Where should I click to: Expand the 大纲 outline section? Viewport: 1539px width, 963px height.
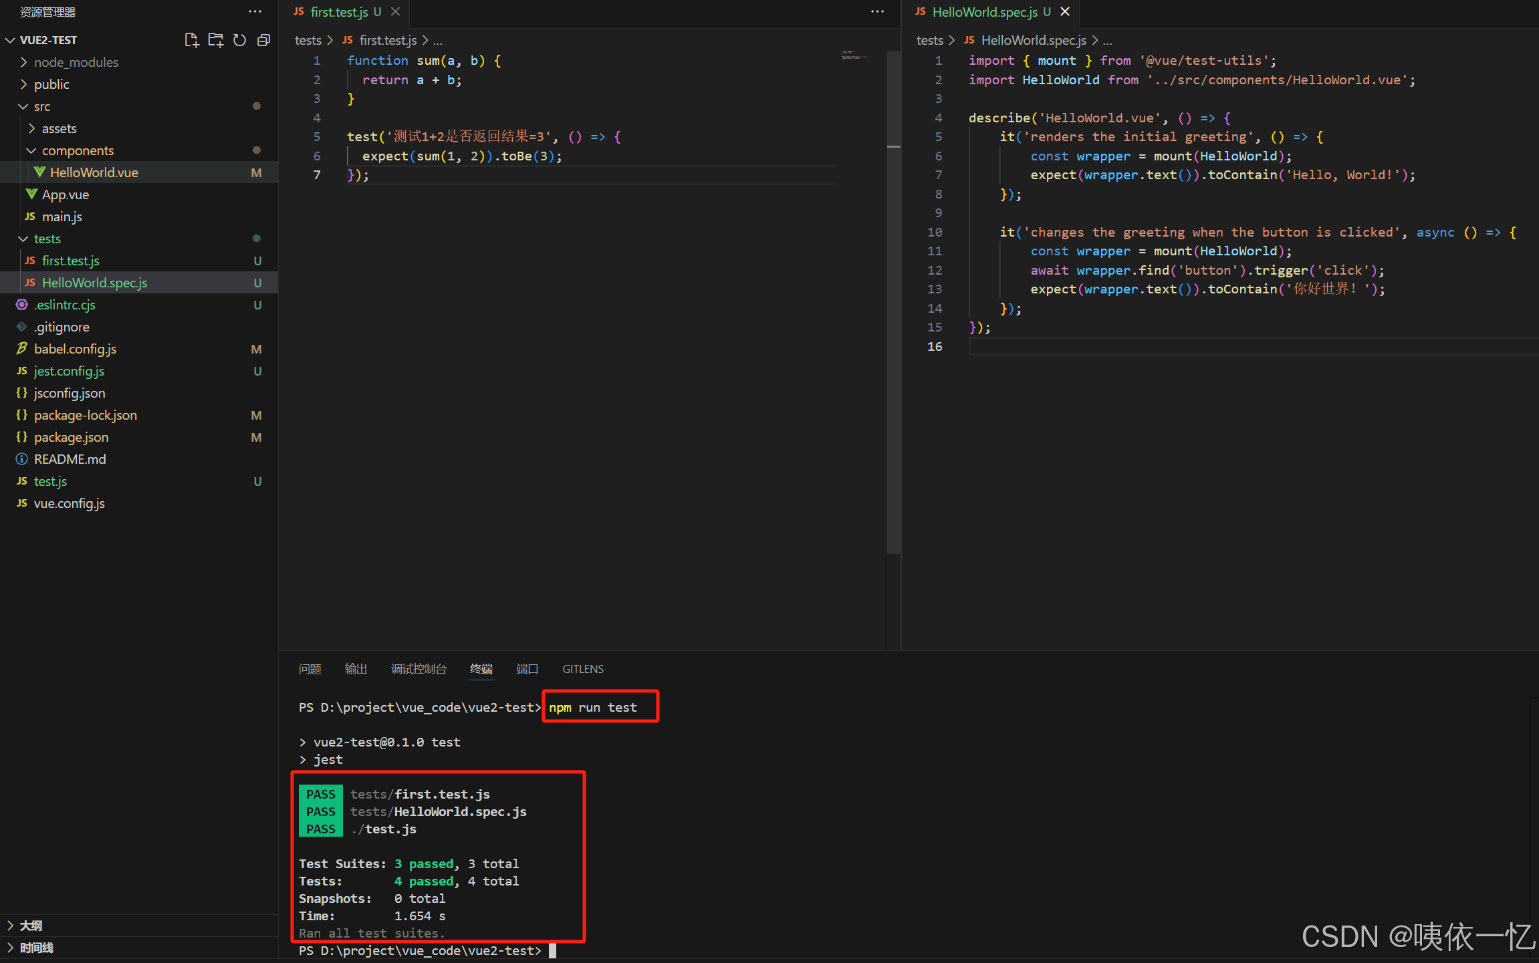coord(31,926)
